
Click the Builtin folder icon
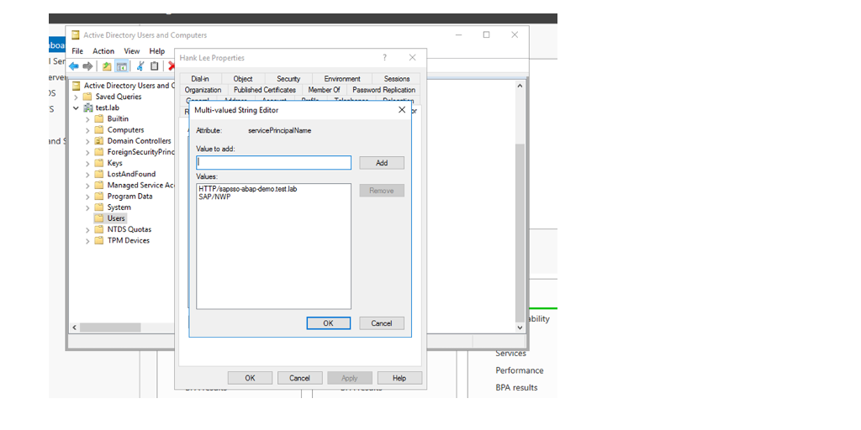pyautogui.click(x=99, y=118)
